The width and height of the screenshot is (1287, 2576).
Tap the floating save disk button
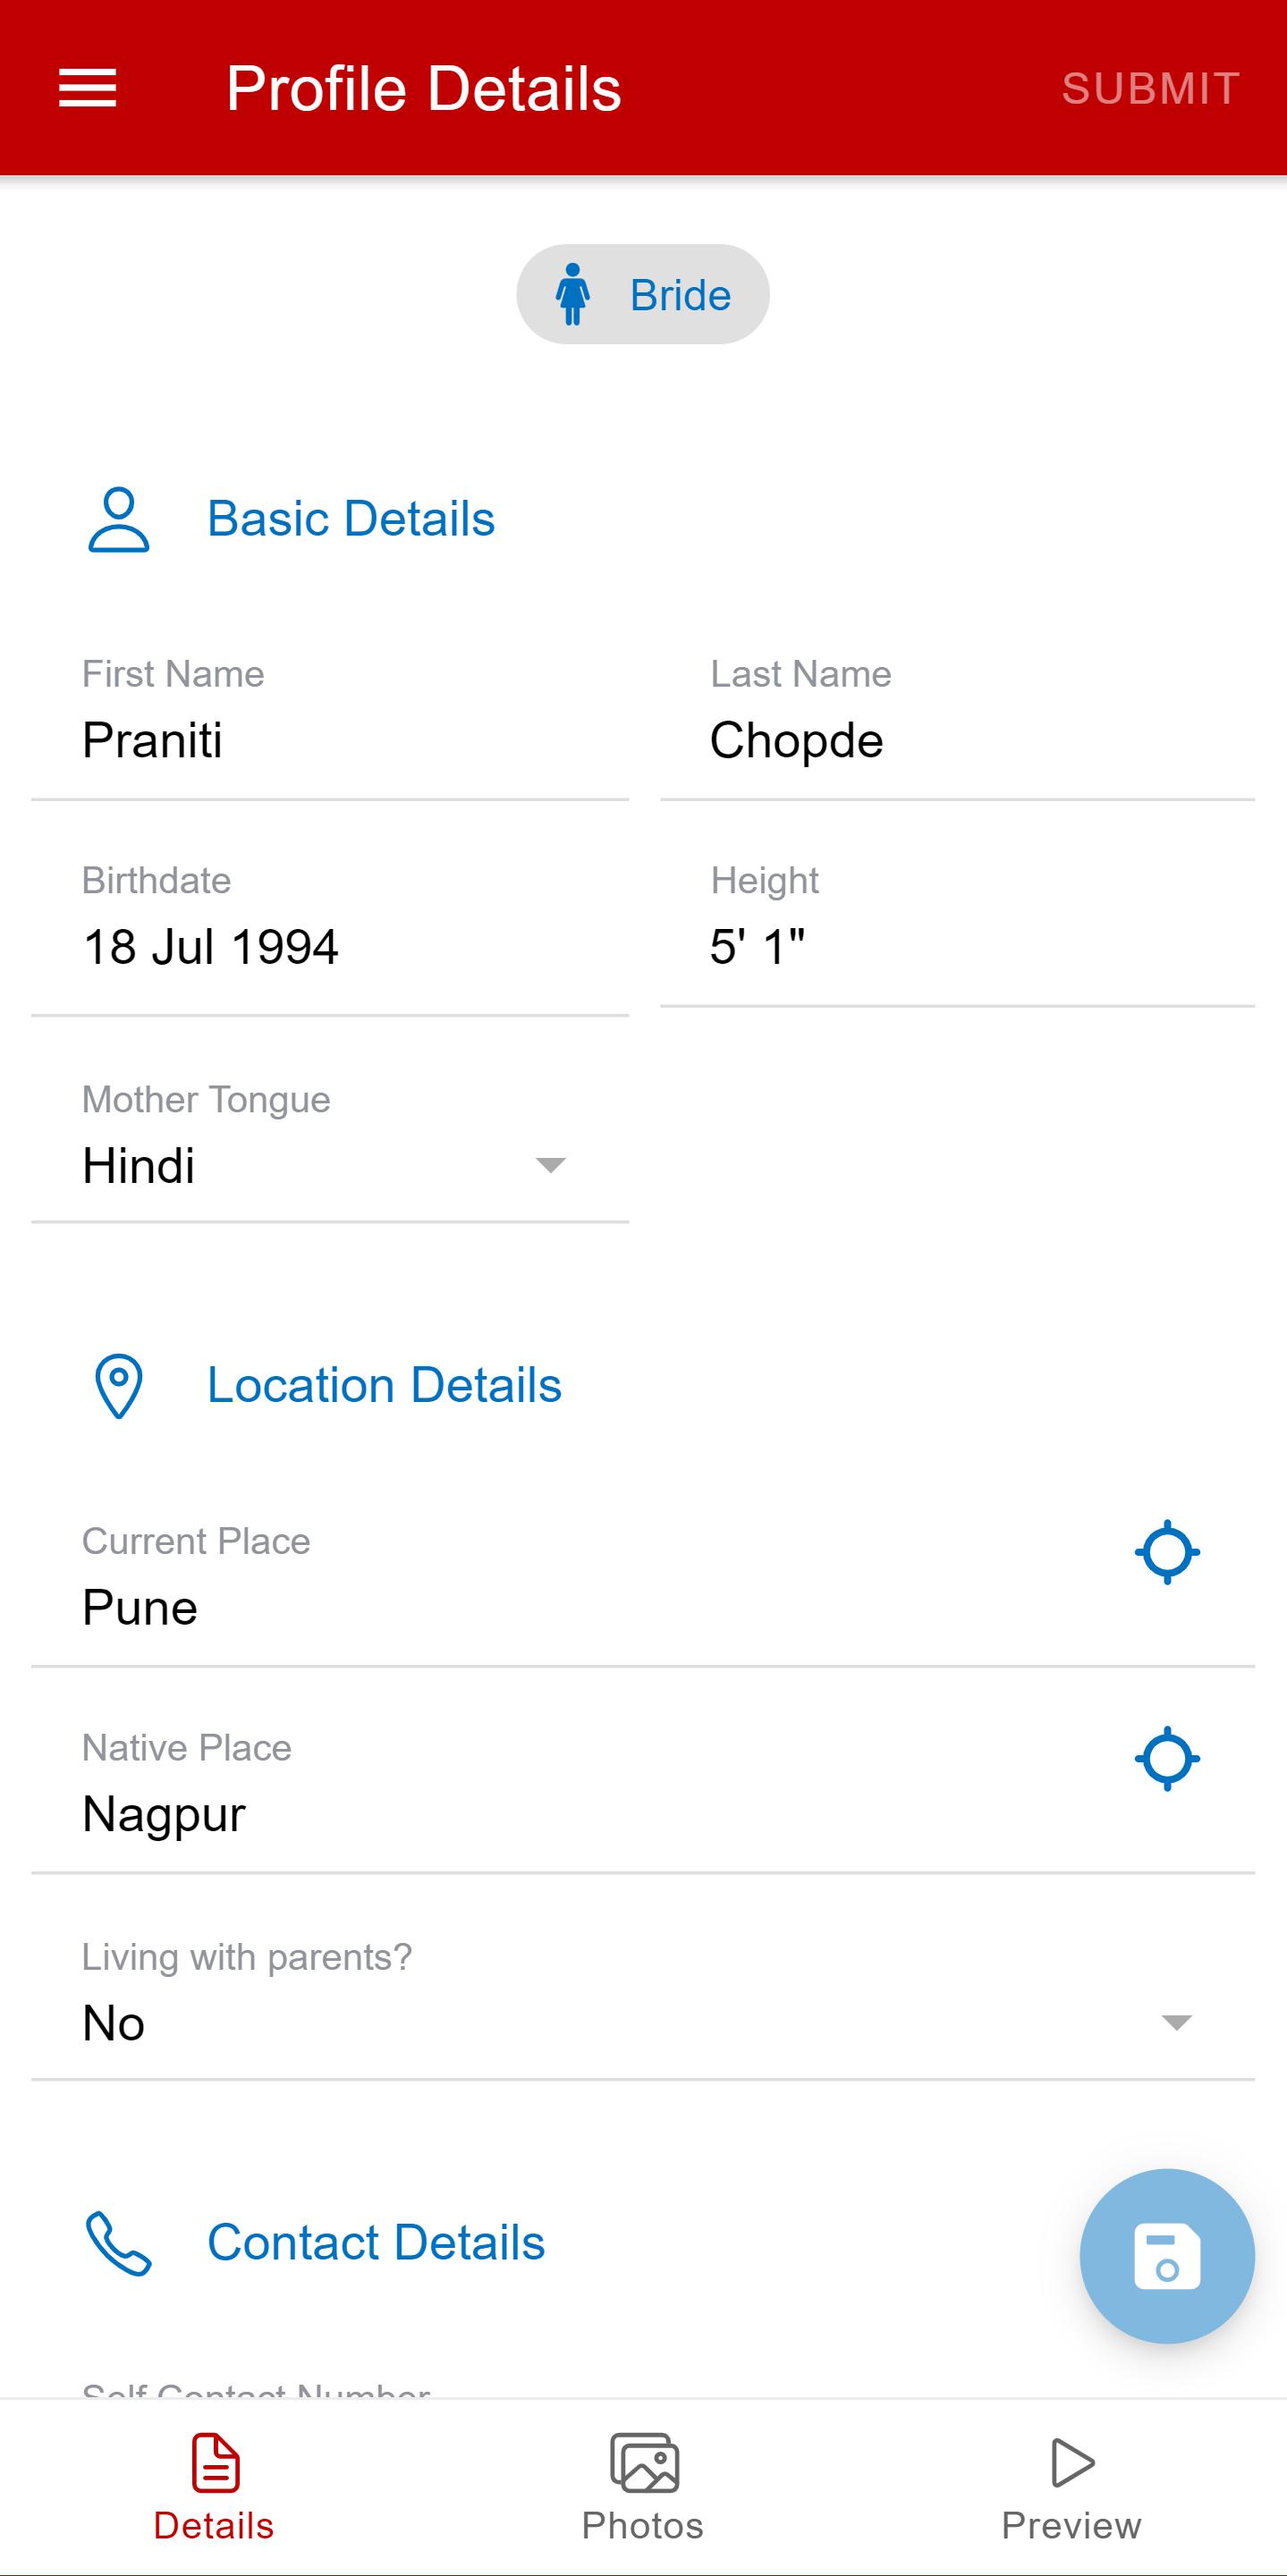pos(1167,2256)
